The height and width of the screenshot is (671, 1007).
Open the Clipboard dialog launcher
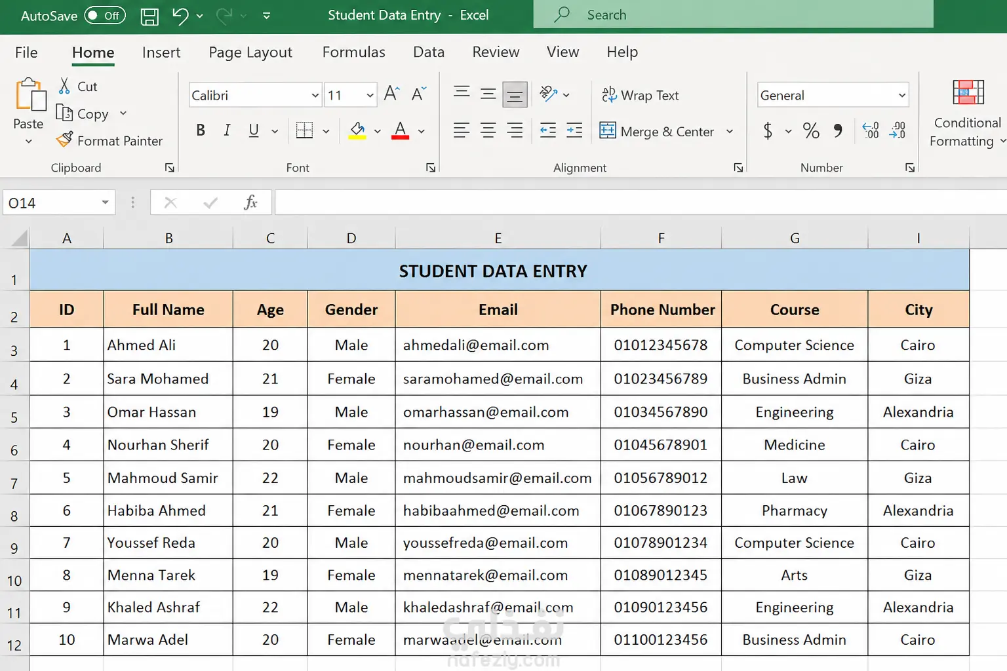click(x=170, y=168)
